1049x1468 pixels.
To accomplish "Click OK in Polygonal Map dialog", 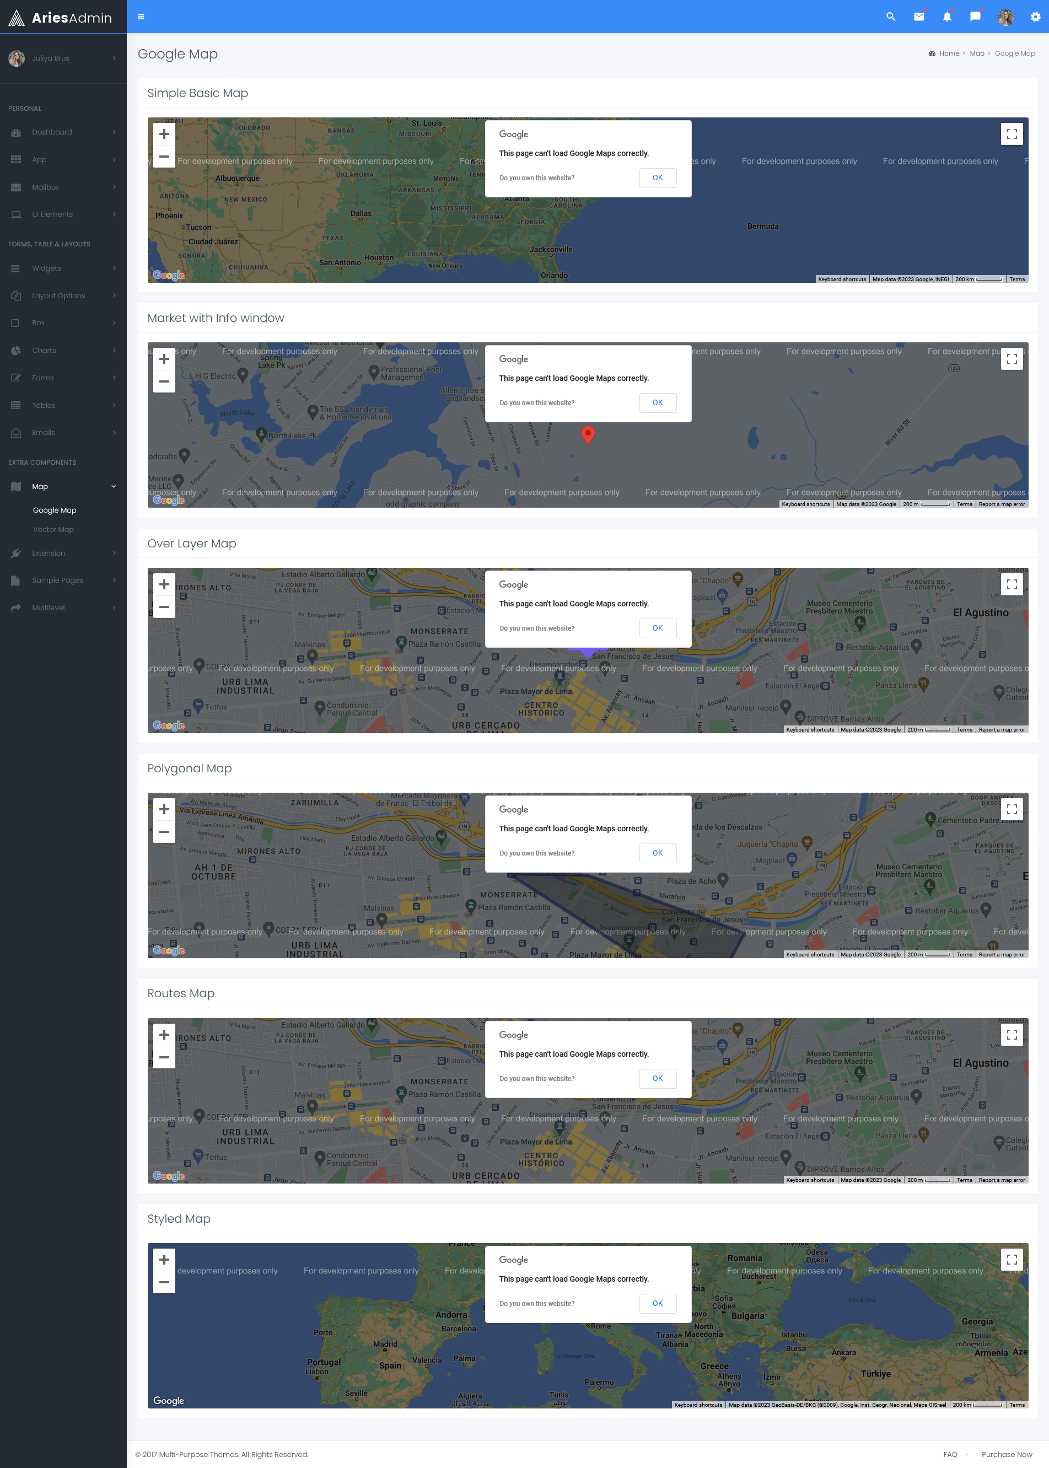I will point(658,853).
